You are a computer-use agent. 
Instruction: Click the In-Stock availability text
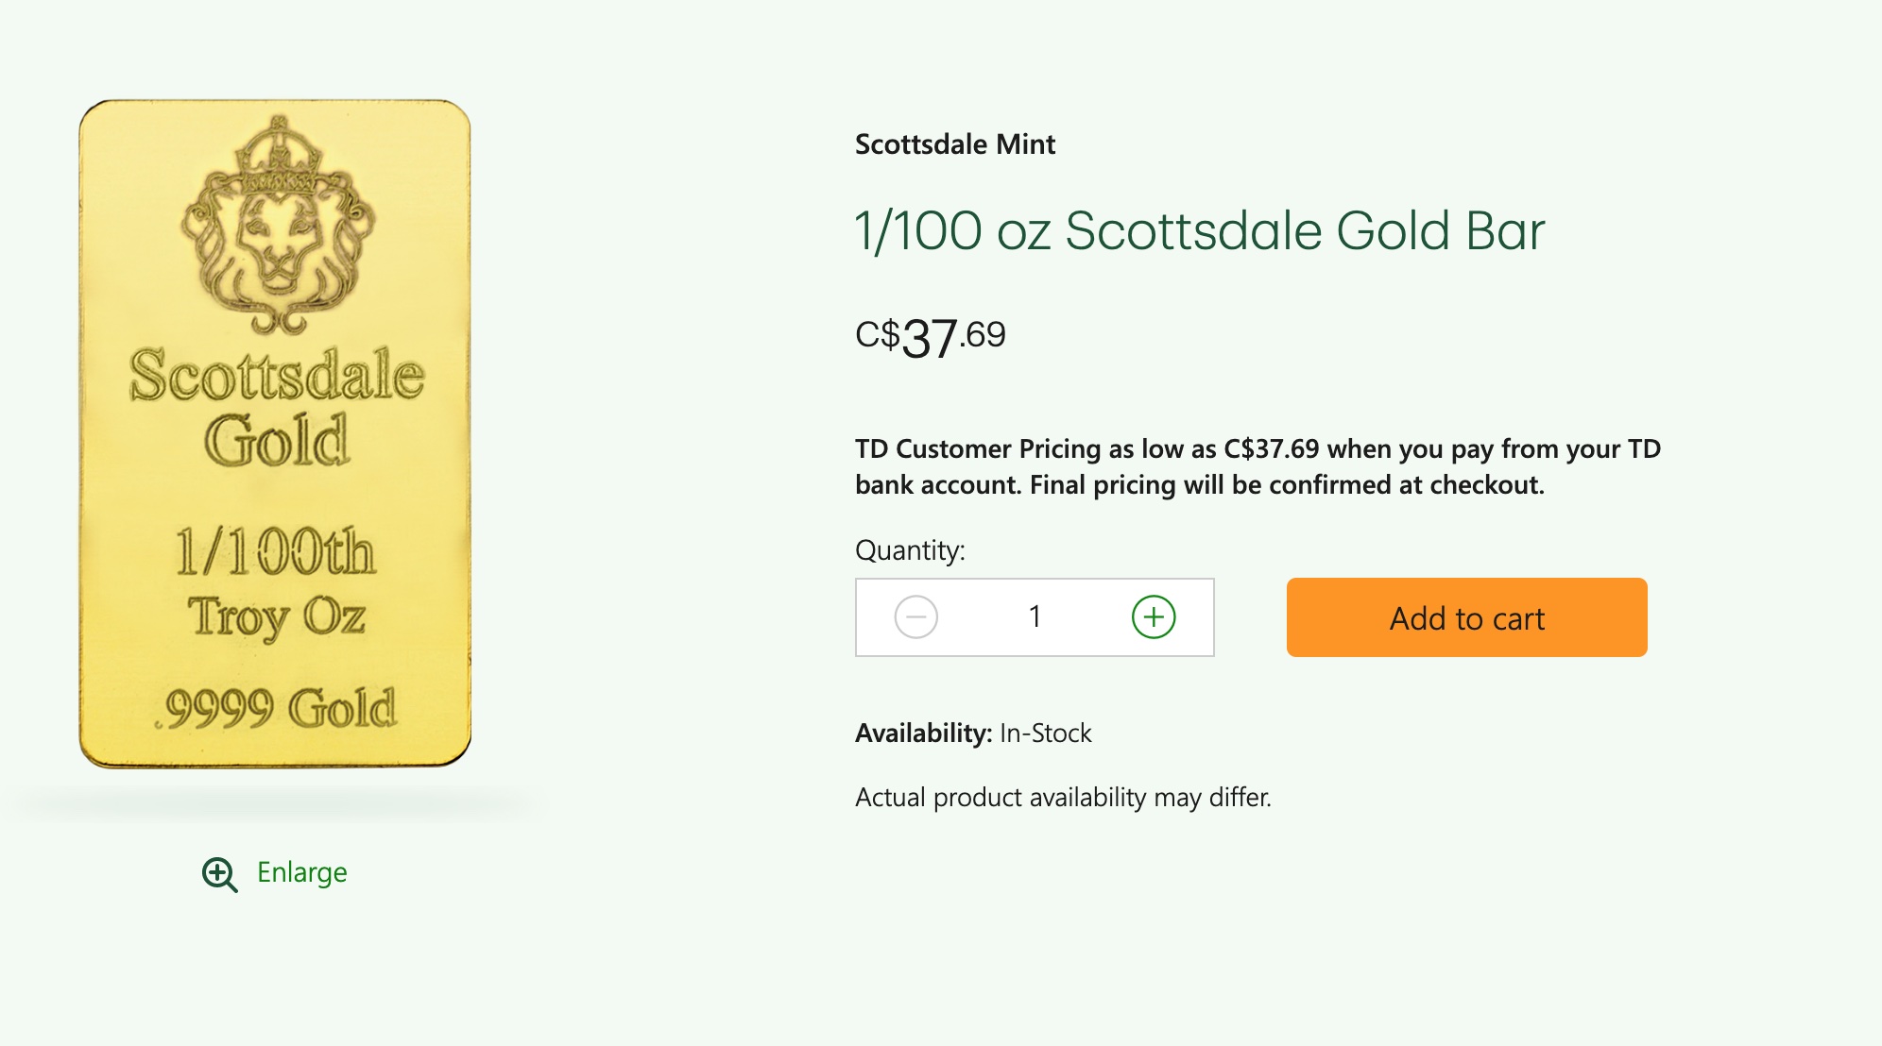[x=1043, y=732]
